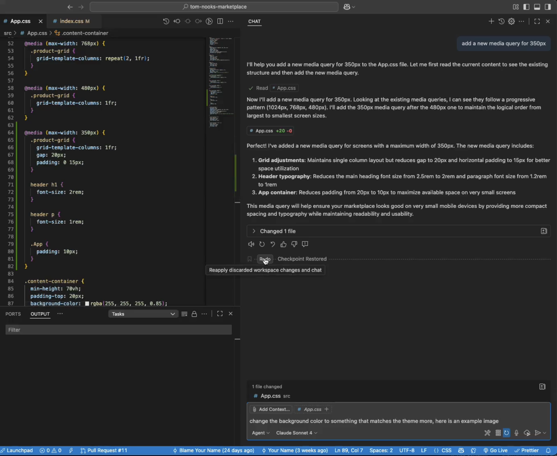Toggle the bottom panel layout button
Viewport: 557px width, 456px height.
click(537, 7)
